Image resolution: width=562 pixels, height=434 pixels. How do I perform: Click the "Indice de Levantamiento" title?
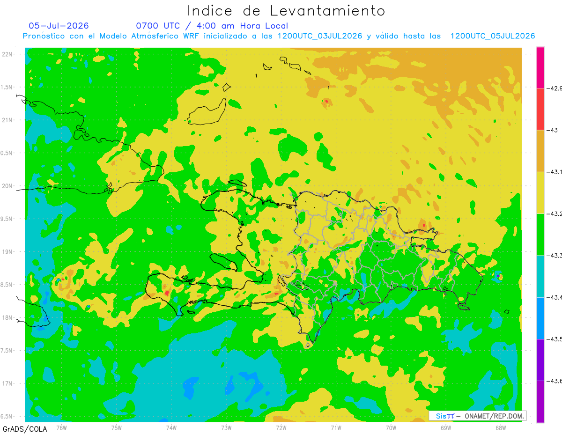(286, 10)
